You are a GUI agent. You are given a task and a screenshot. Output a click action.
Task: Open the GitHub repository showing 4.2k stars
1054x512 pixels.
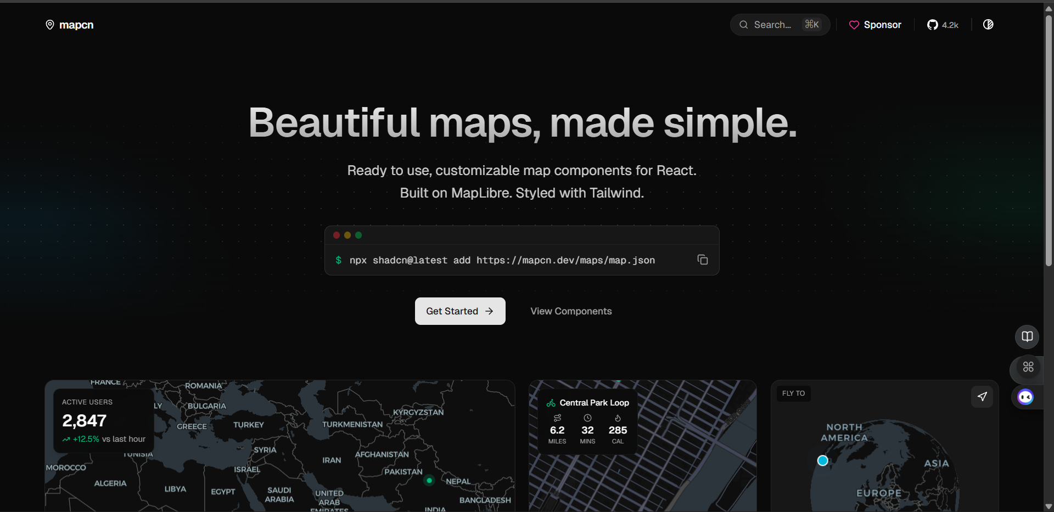click(943, 25)
